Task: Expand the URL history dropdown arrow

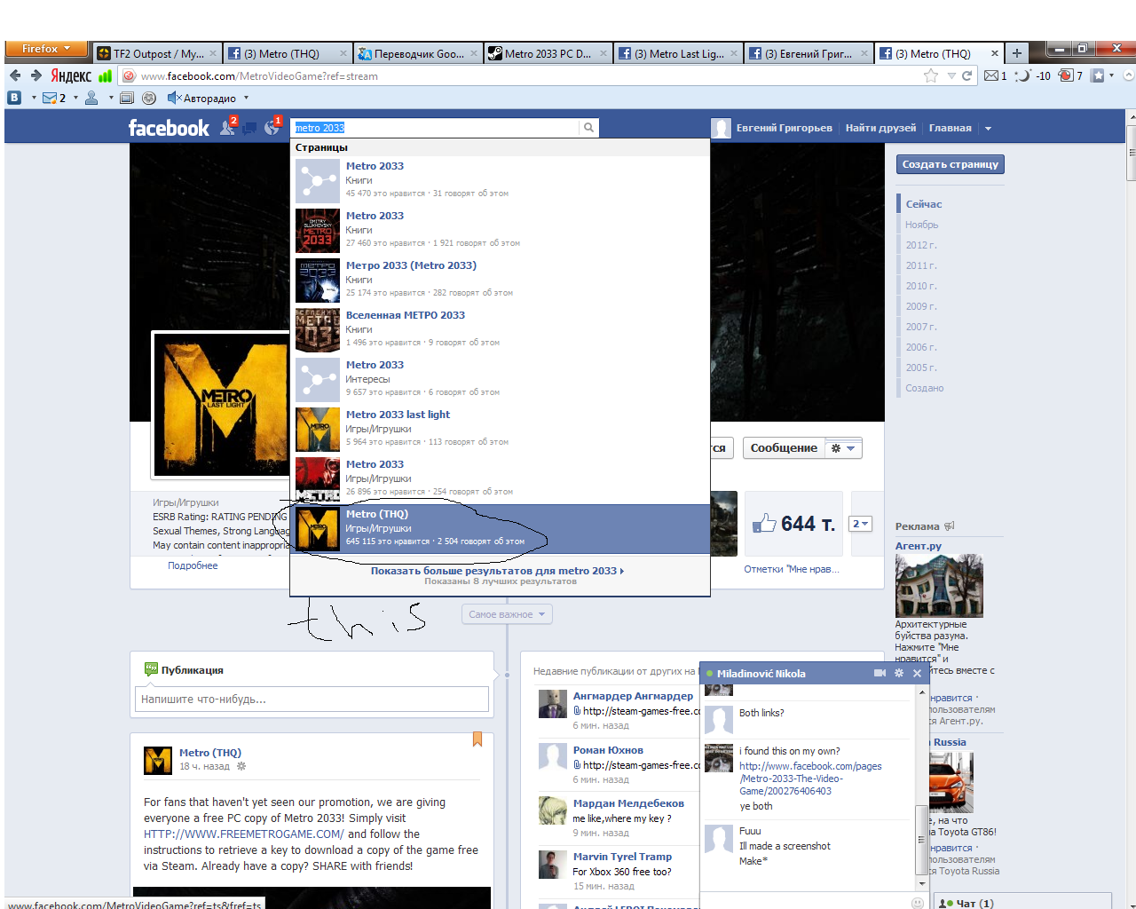Action: pos(951,76)
